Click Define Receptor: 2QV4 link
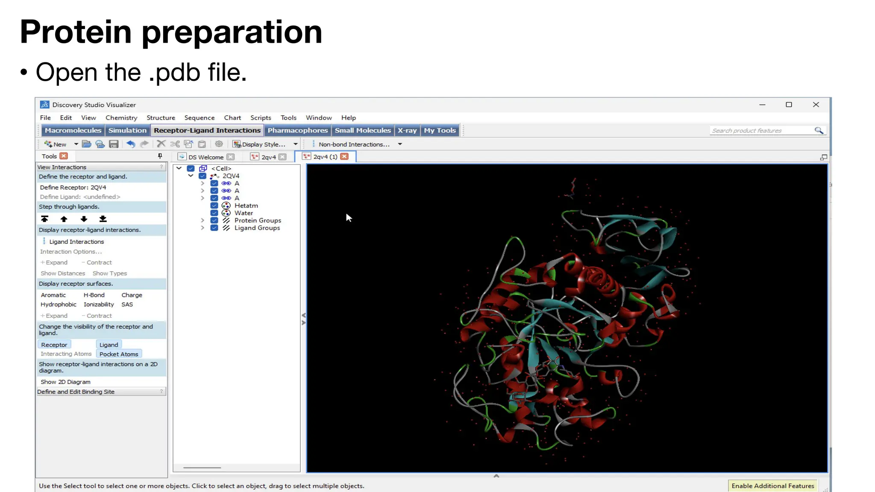The image size is (875, 492). tap(73, 187)
